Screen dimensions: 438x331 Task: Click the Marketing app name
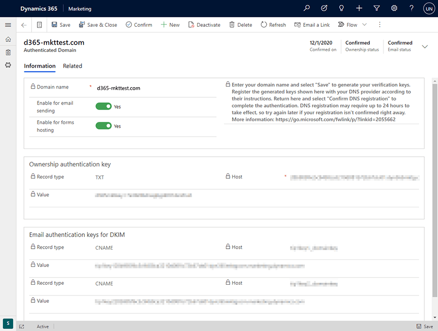(80, 9)
